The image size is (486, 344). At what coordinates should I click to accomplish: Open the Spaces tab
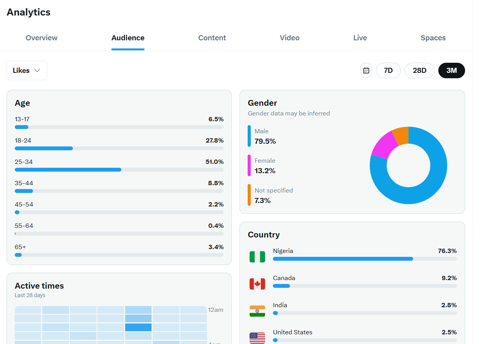click(433, 38)
